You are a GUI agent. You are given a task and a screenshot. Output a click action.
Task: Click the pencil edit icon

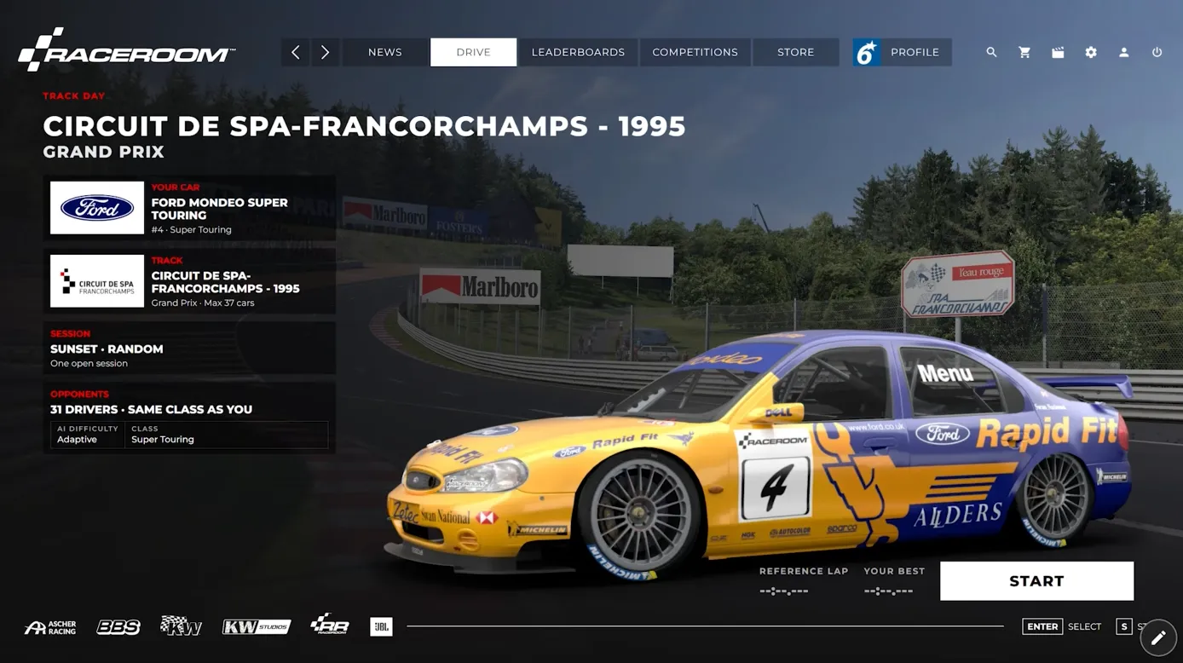click(x=1158, y=637)
